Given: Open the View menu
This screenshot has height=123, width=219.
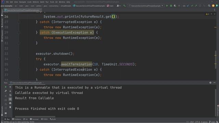Looking at the screenshot, I should (x=16, y=2).
